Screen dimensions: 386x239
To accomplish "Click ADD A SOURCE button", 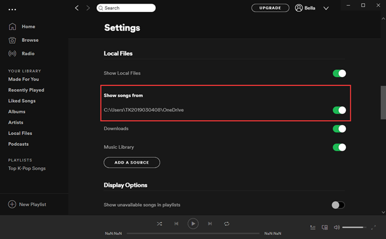I will (131, 163).
